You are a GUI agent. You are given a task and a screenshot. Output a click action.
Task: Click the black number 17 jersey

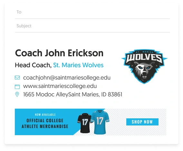pyautogui.click(x=85, y=123)
